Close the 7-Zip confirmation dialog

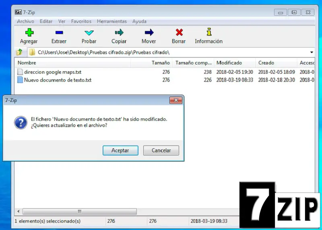pos(176,100)
